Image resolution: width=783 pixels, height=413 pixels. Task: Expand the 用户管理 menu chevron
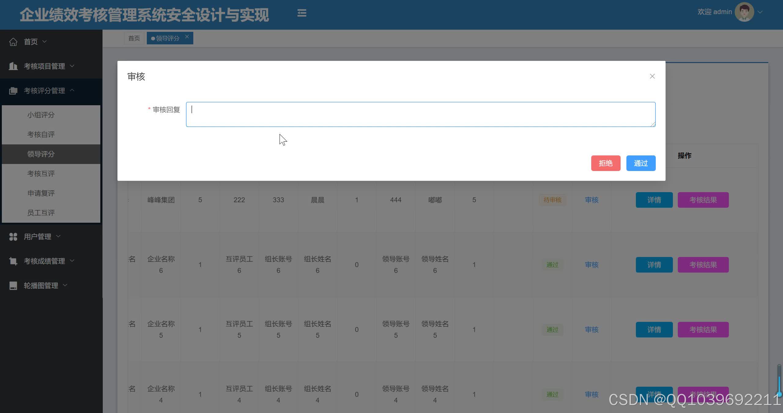point(58,236)
